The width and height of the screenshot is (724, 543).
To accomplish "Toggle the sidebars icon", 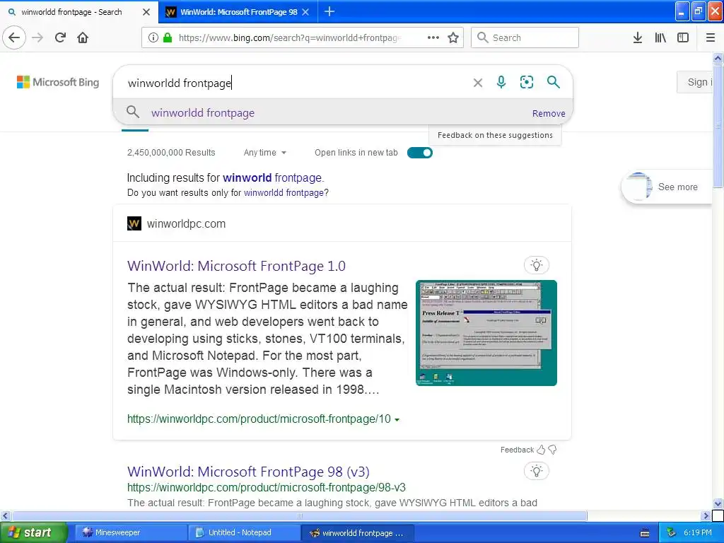I will (683, 37).
